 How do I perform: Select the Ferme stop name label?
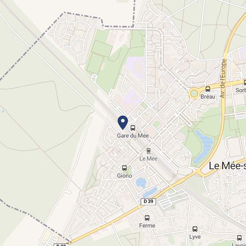[147, 225]
